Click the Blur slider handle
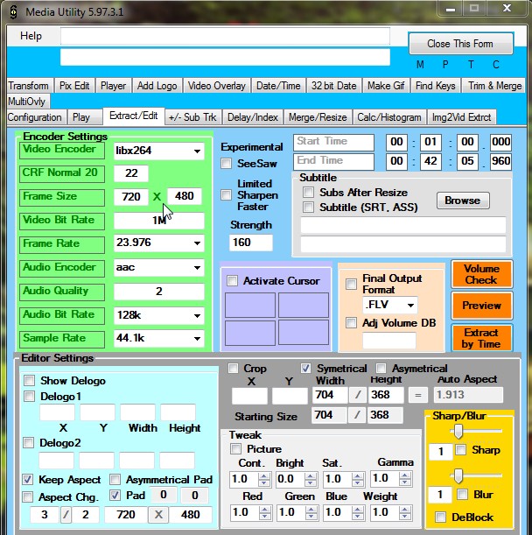The image size is (532, 535). click(x=458, y=476)
